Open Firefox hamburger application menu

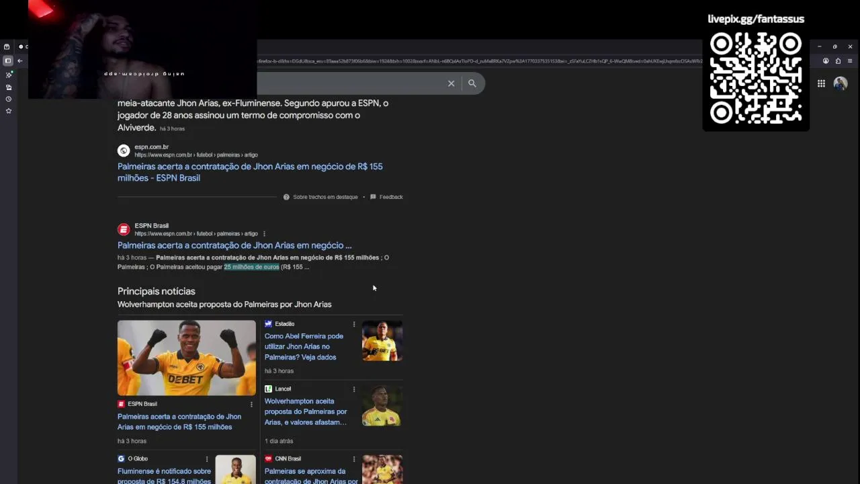pos(850,61)
